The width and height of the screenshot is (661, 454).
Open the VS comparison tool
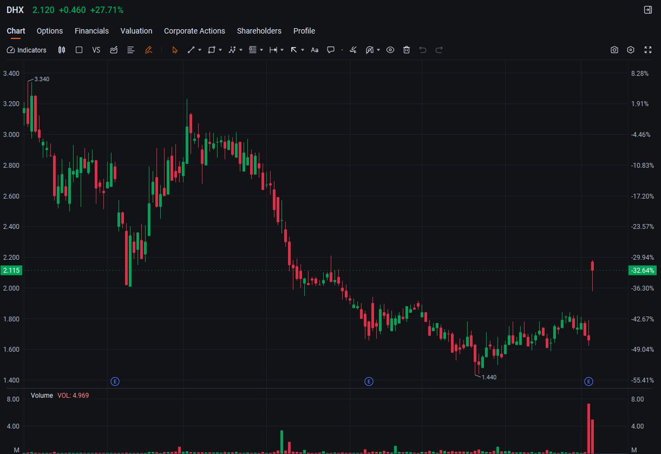(x=96, y=50)
